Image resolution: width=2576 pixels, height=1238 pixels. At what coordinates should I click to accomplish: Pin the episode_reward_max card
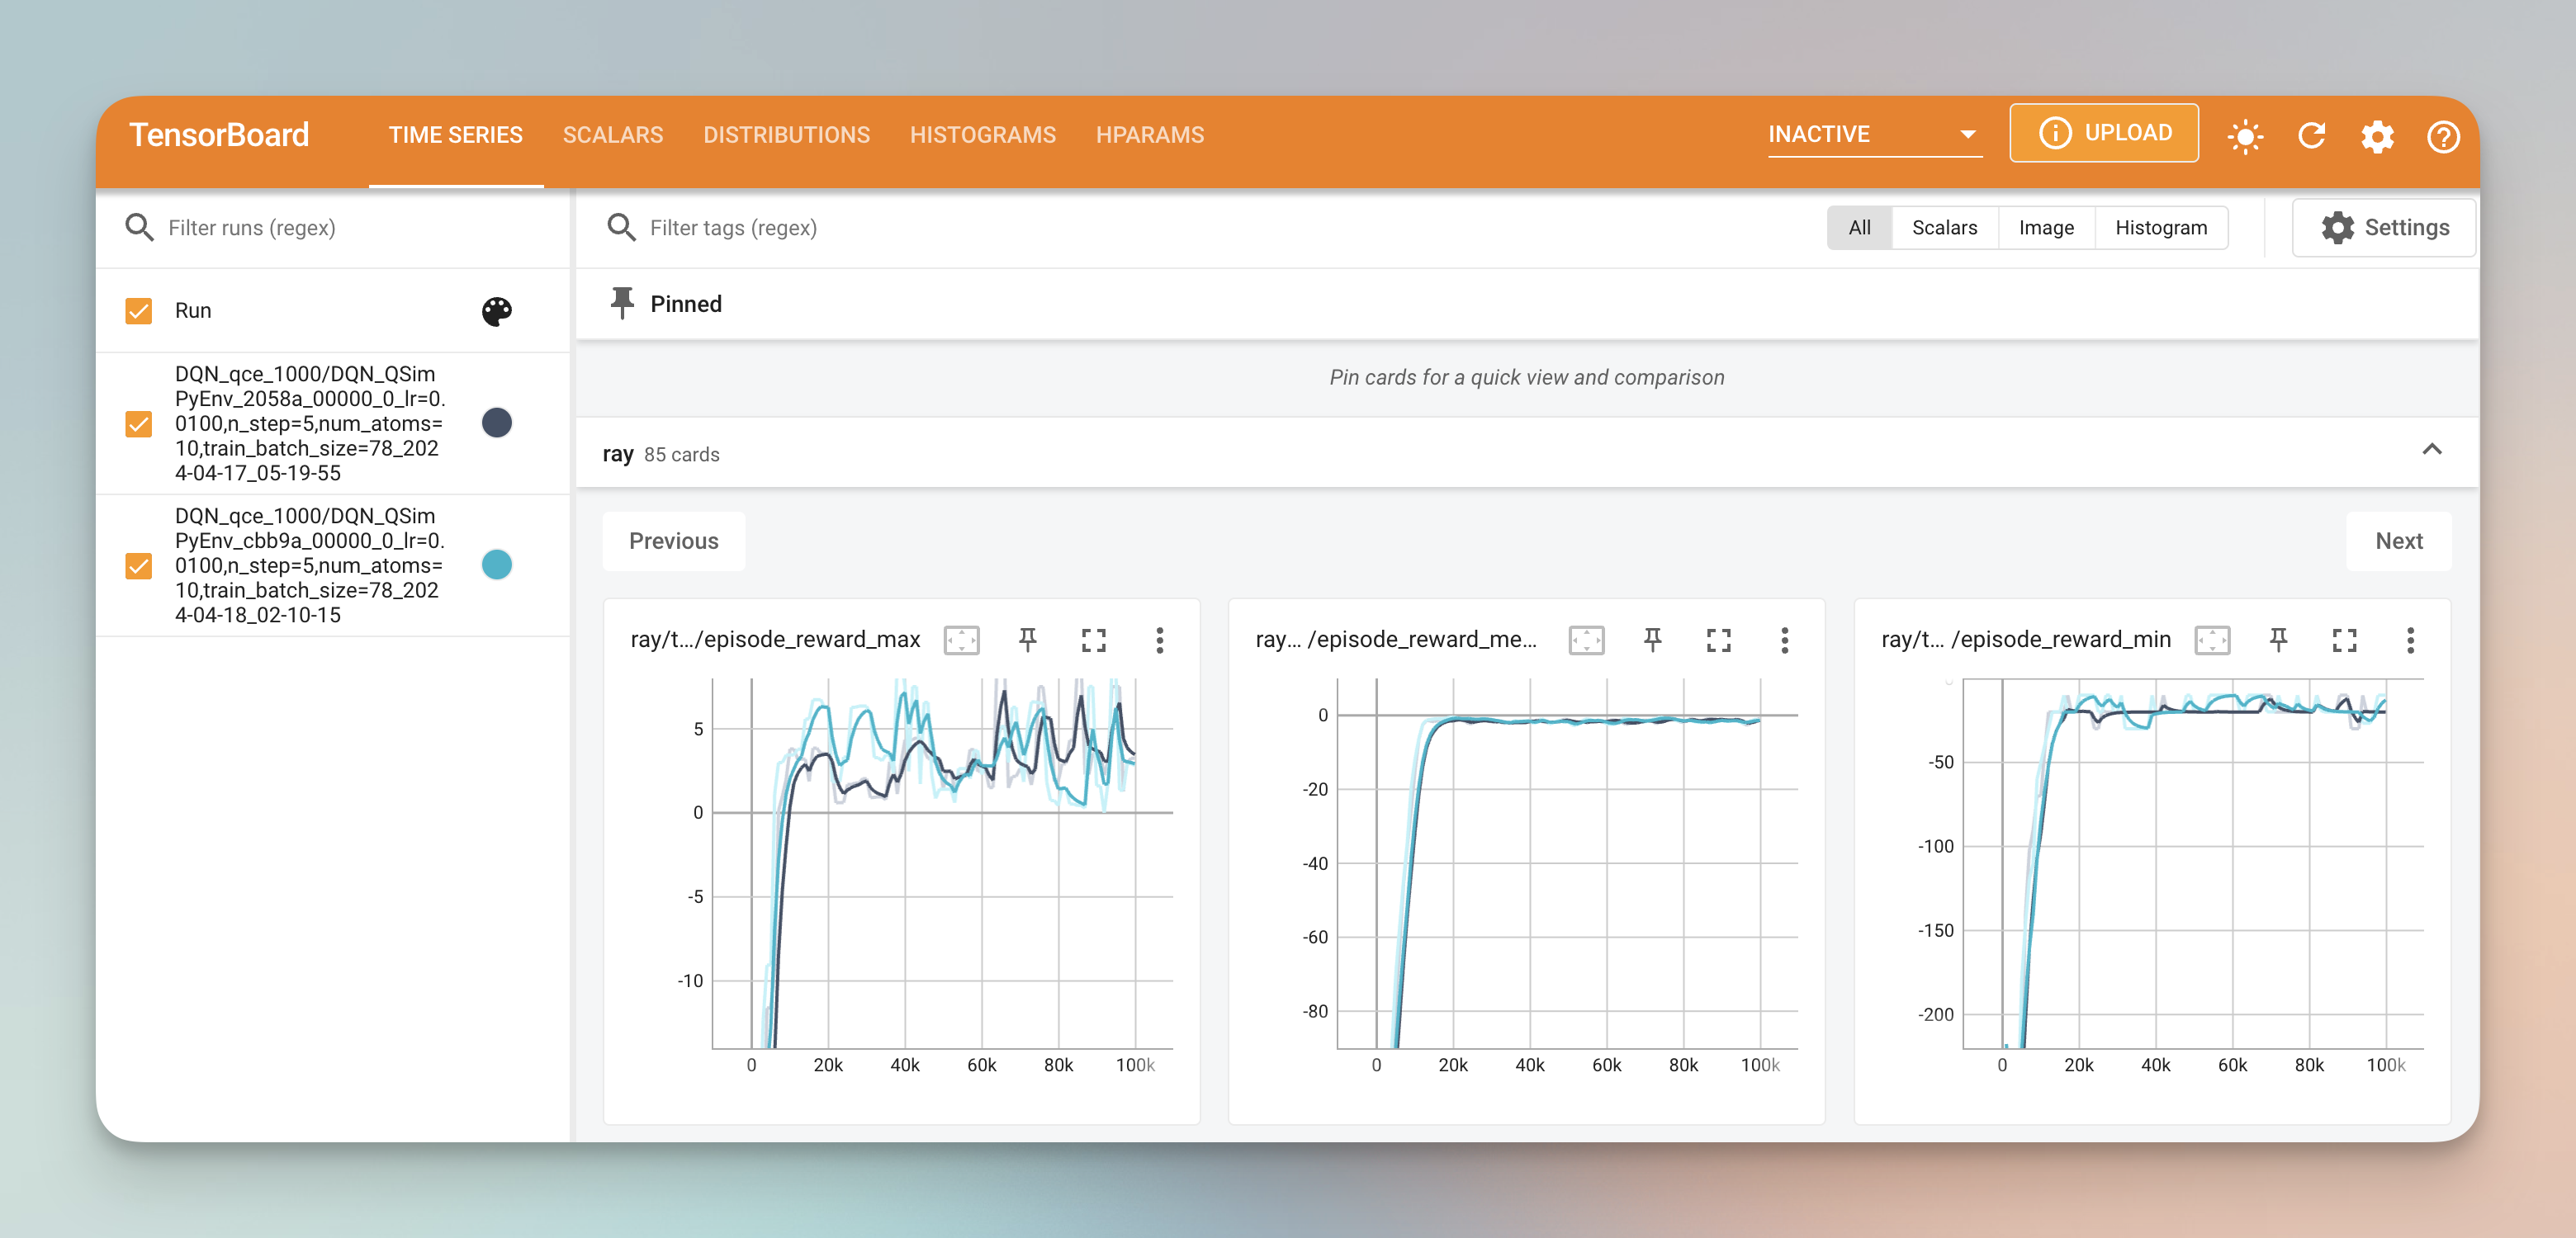point(1027,640)
